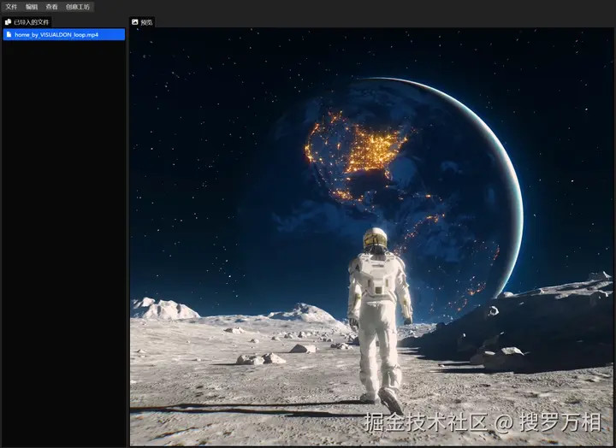This screenshot has height=448, width=616.
Task: Switch to the 已导入的文件 tab
Action: 27,22
